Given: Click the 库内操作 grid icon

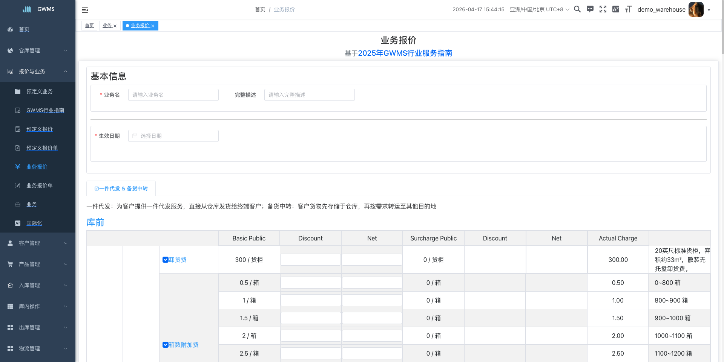Looking at the screenshot, I should tap(10, 306).
